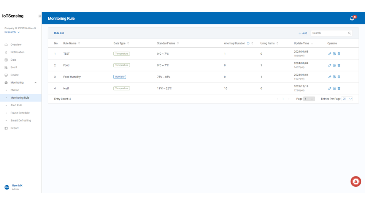Click the Anomaly Duration info icon
This screenshot has height=205, width=365.
[248, 43]
